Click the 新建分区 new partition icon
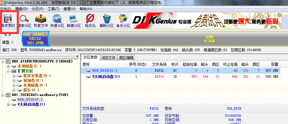The image size is (288, 124). 74,21
